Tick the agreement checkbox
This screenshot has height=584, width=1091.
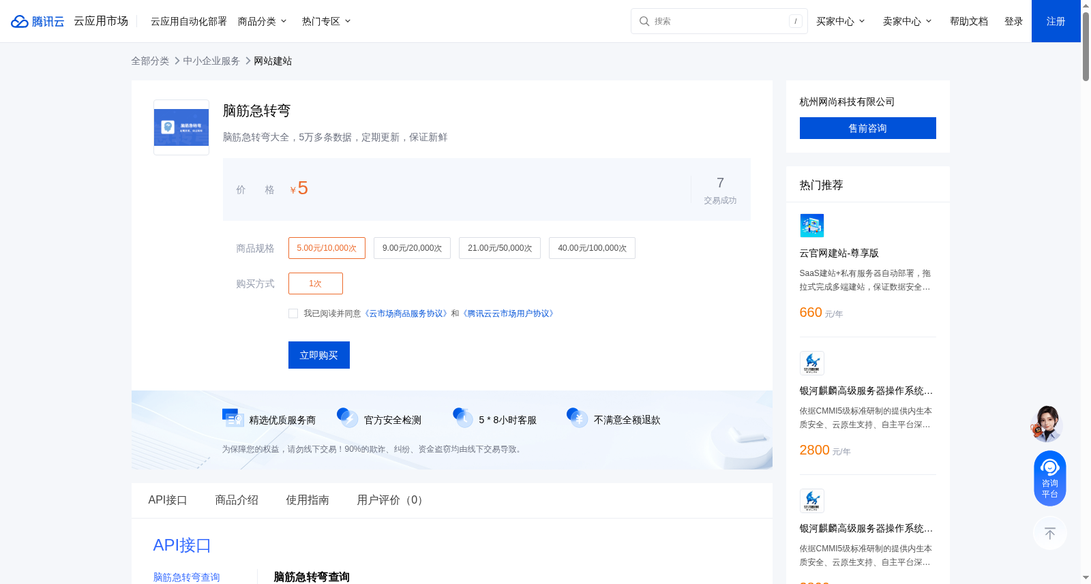pos(293,313)
